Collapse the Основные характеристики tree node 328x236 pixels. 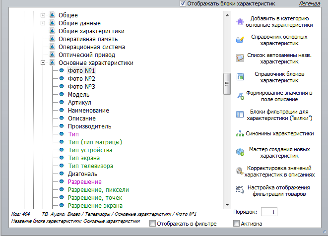point(43,62)
